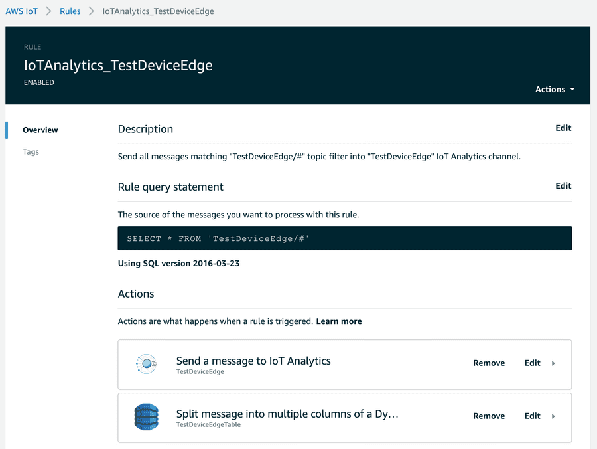The width and height of the screenshot is (597, 449).
Task: Click the Send a message to IoT Analytics title
Action: 253,361
